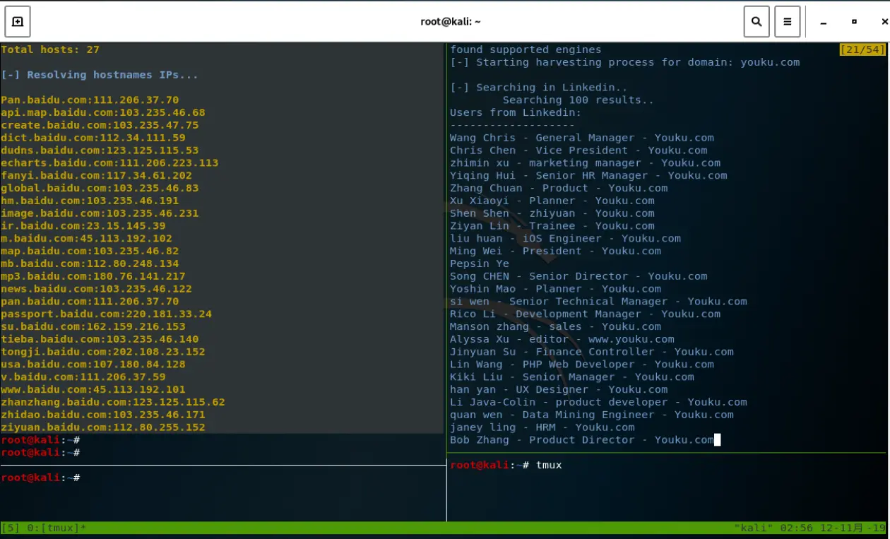Select global.baidu.com host line
This screenshot has height=539, width=890.
[x=100, y=188]
